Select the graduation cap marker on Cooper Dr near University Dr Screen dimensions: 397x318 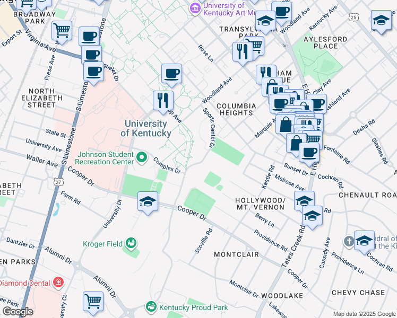pos(148,202)
